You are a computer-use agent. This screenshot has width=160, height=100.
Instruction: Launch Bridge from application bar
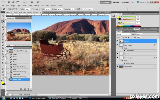click(9, 2)
